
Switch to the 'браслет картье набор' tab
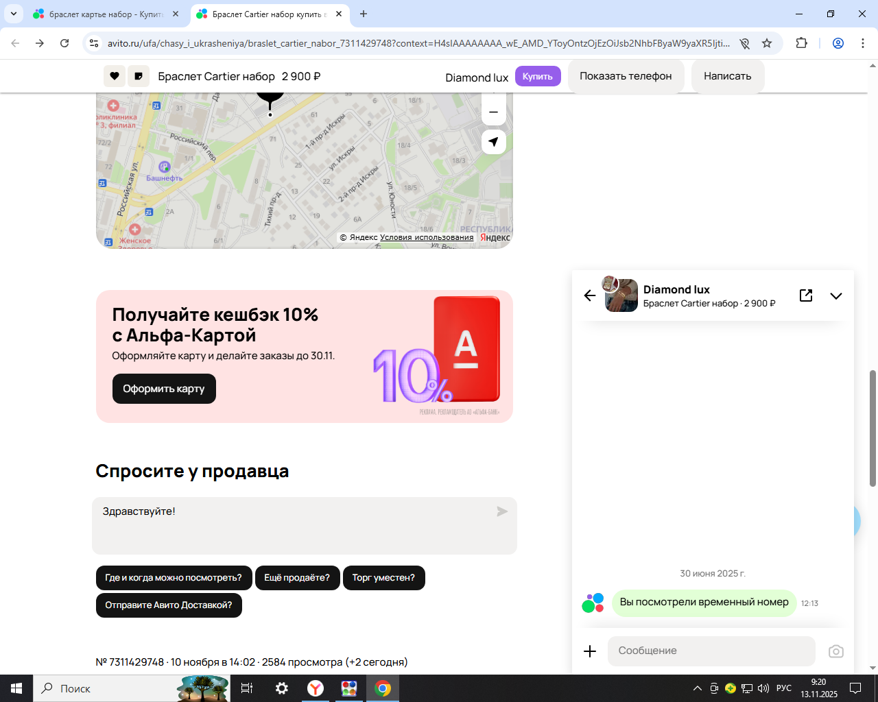(106, 14)
